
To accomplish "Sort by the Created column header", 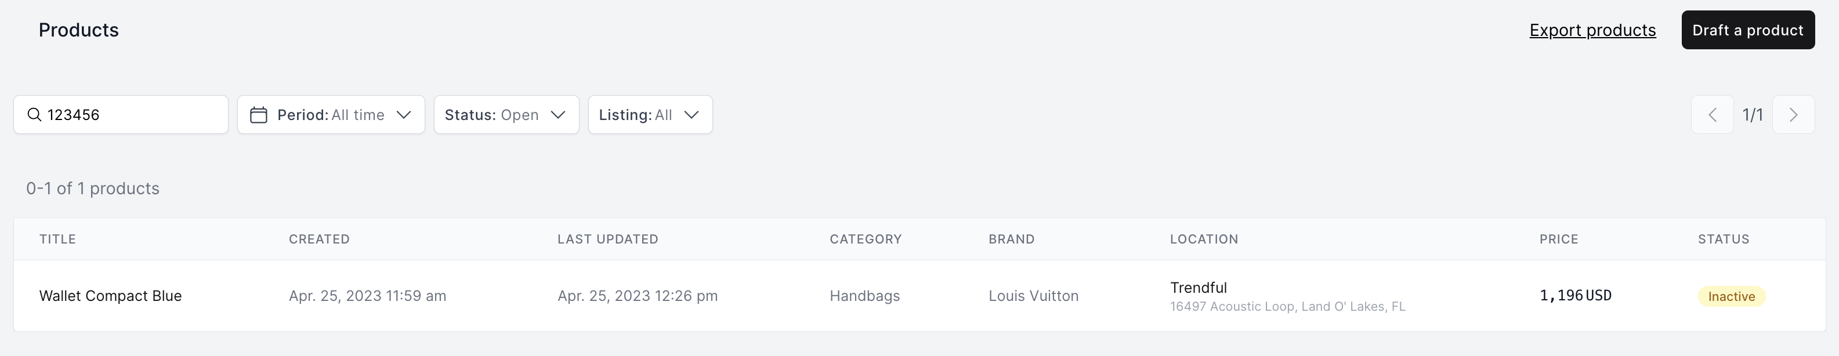I will pos(319,239).
